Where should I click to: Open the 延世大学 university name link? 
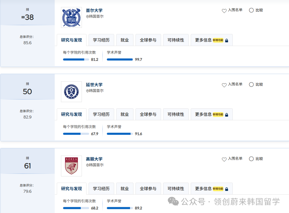(x=94, y=85)
